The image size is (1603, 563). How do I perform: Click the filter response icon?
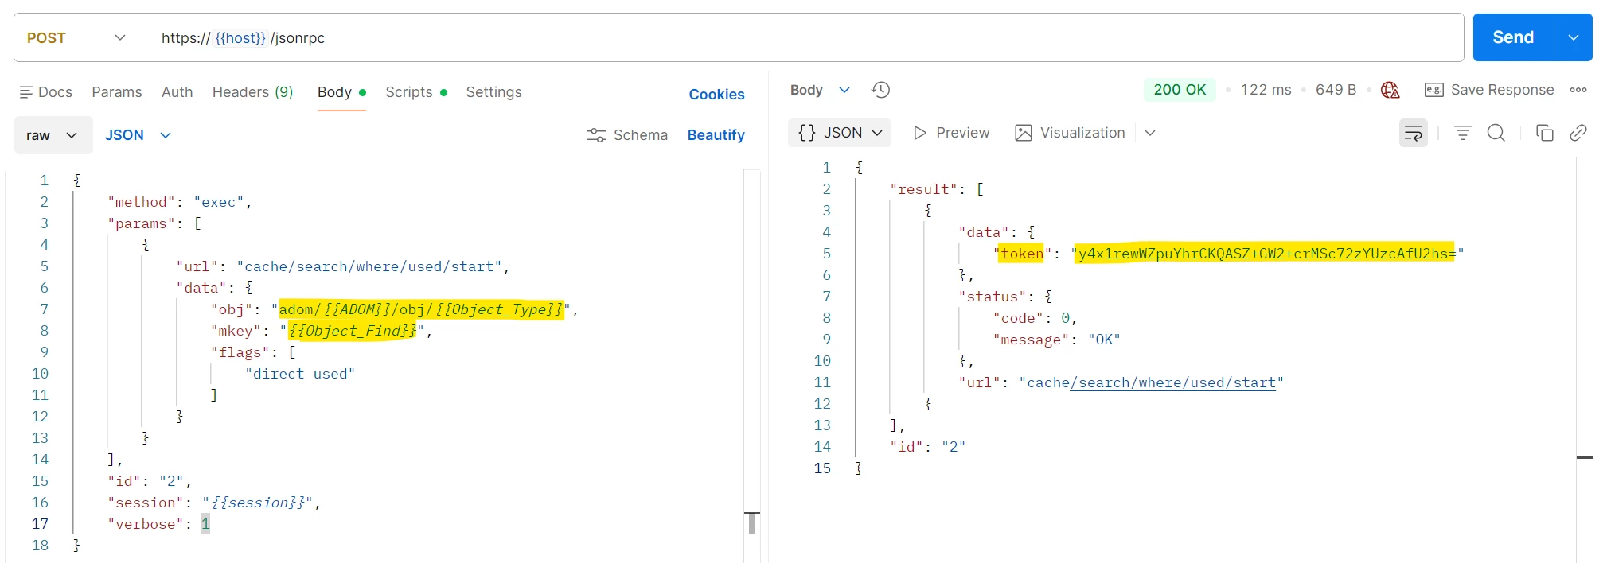point(1462,133)
